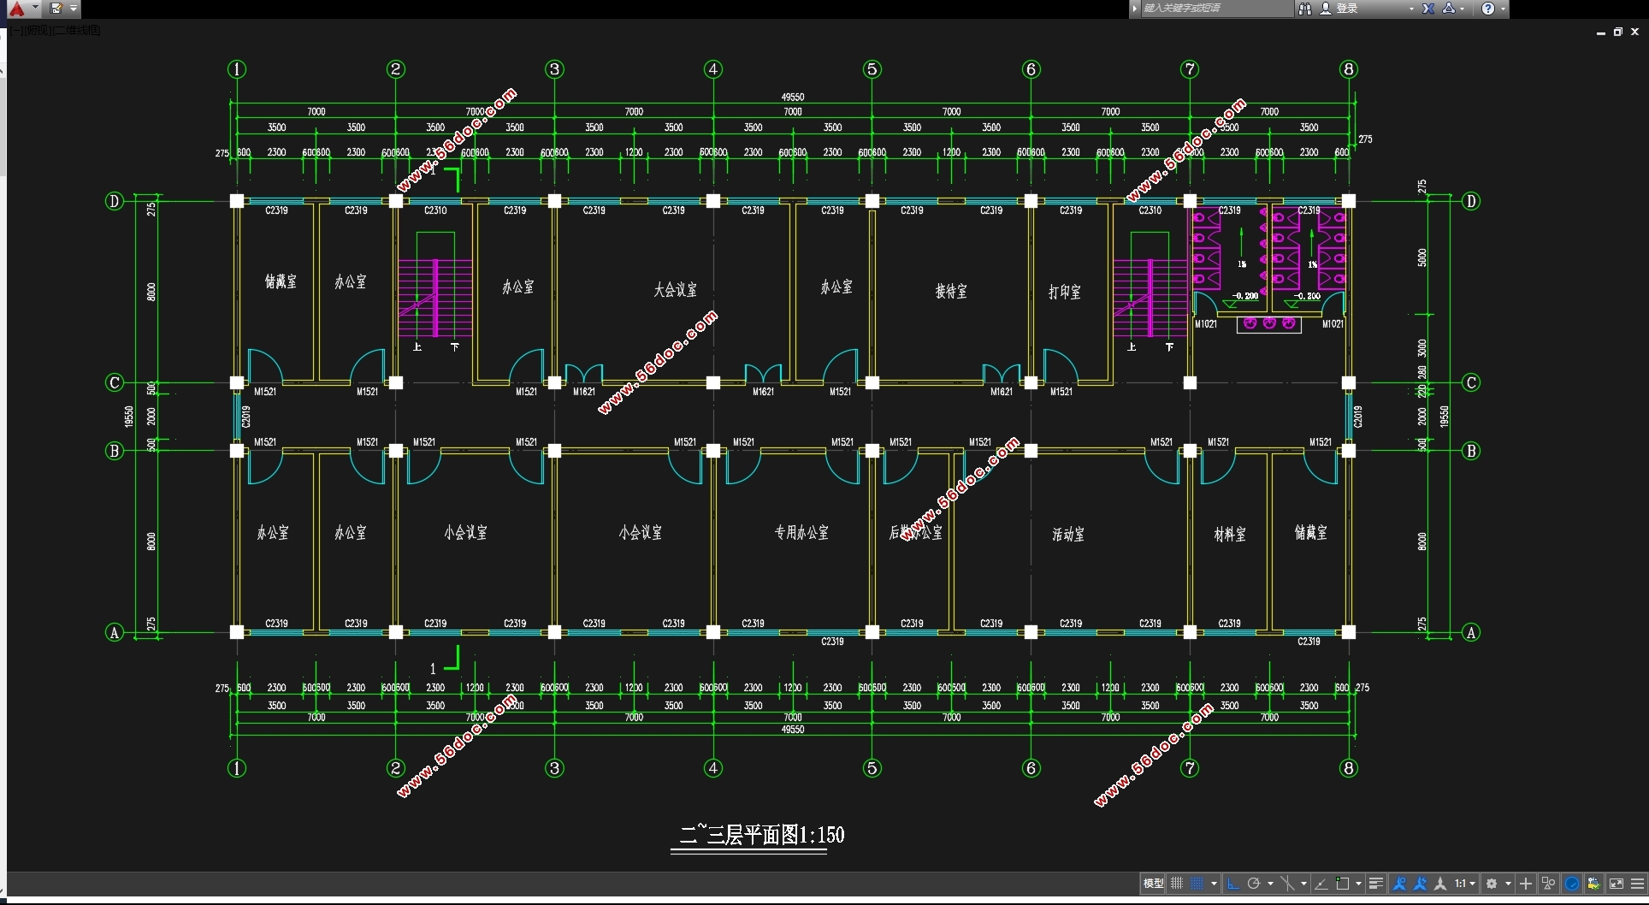Toggle object snap tracking

click(x=1321, y=884)
